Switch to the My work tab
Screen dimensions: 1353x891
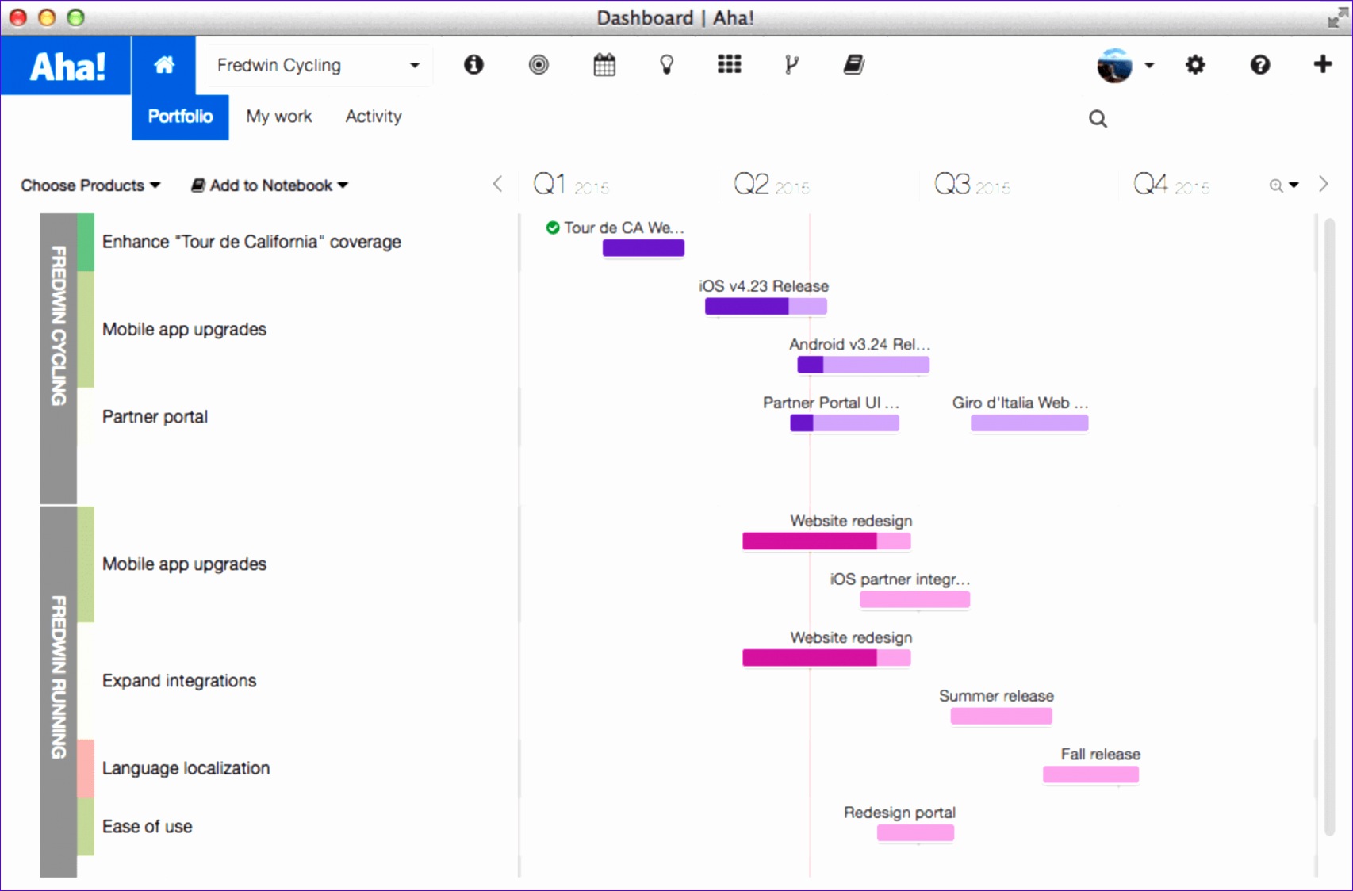[x=278, y=116]
